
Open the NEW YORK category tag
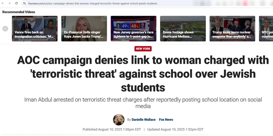click(x=143, y=49)
